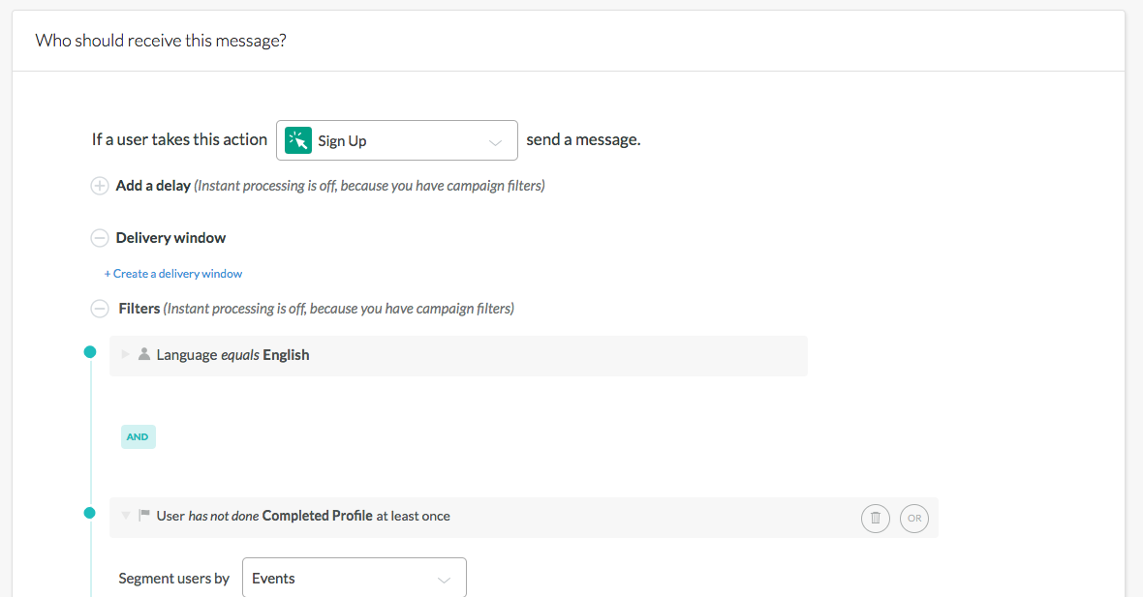The width and height of the screenshot is (1143, 597).
Task: Click Create a delivery window link
Action: (173, 274)
